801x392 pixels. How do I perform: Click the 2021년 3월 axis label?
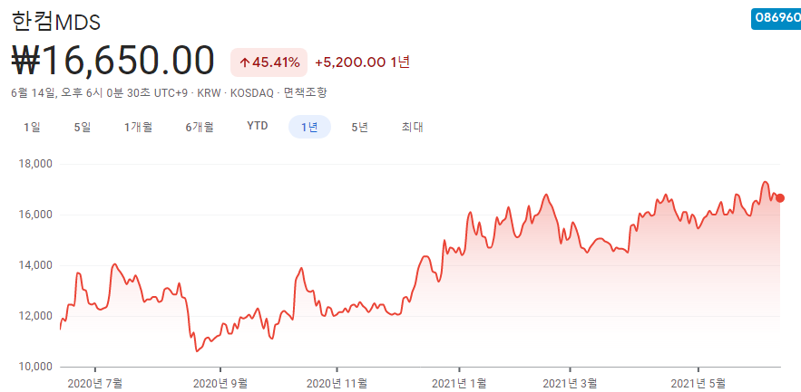(570, 383)
